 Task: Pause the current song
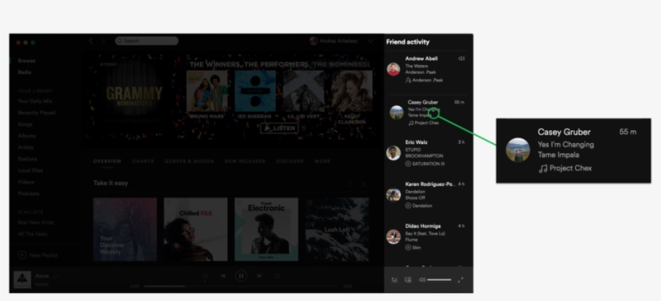[x=241, y=276]
